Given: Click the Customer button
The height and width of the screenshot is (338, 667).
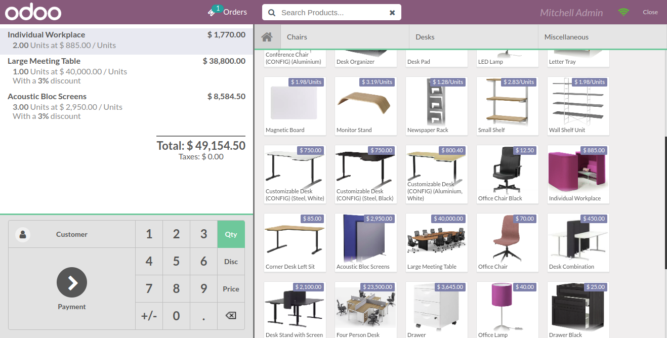Looking at the screenshot, I should tap(72, 234).
